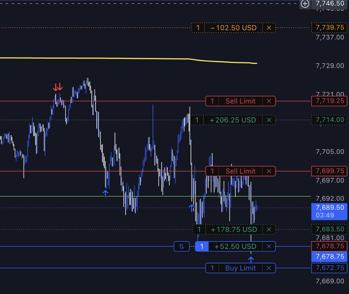This screenshot has height=294, width=349.
Task: Click the 7,729.00 price scale value
Action: coord(330,66)
